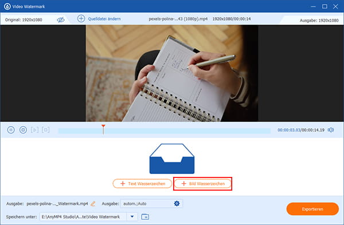The width and height of the screenshot is (344, 225).
Task: Click the timeline progress bar
Action: (164, 131)
